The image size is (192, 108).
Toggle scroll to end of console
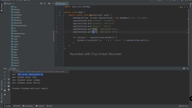(x=9, y=83)
